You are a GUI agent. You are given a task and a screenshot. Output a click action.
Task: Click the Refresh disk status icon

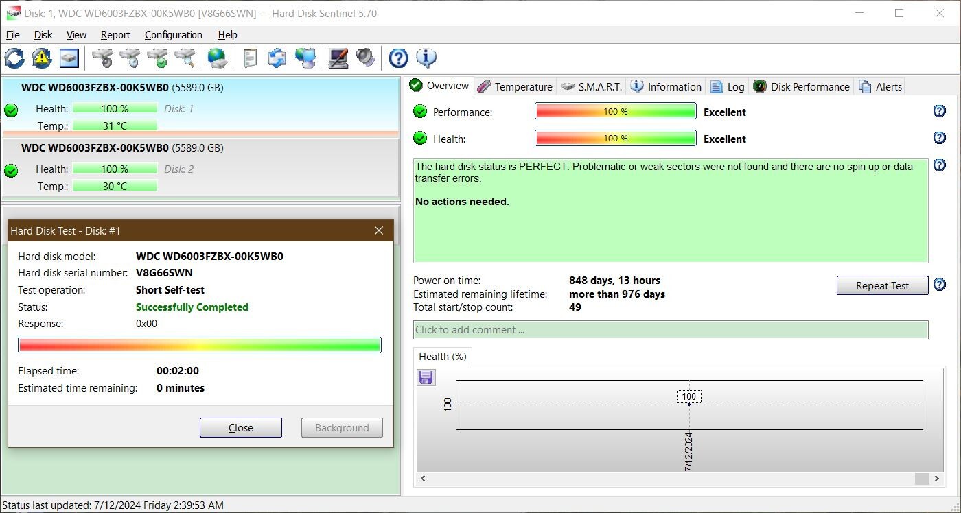coord(14,58)
